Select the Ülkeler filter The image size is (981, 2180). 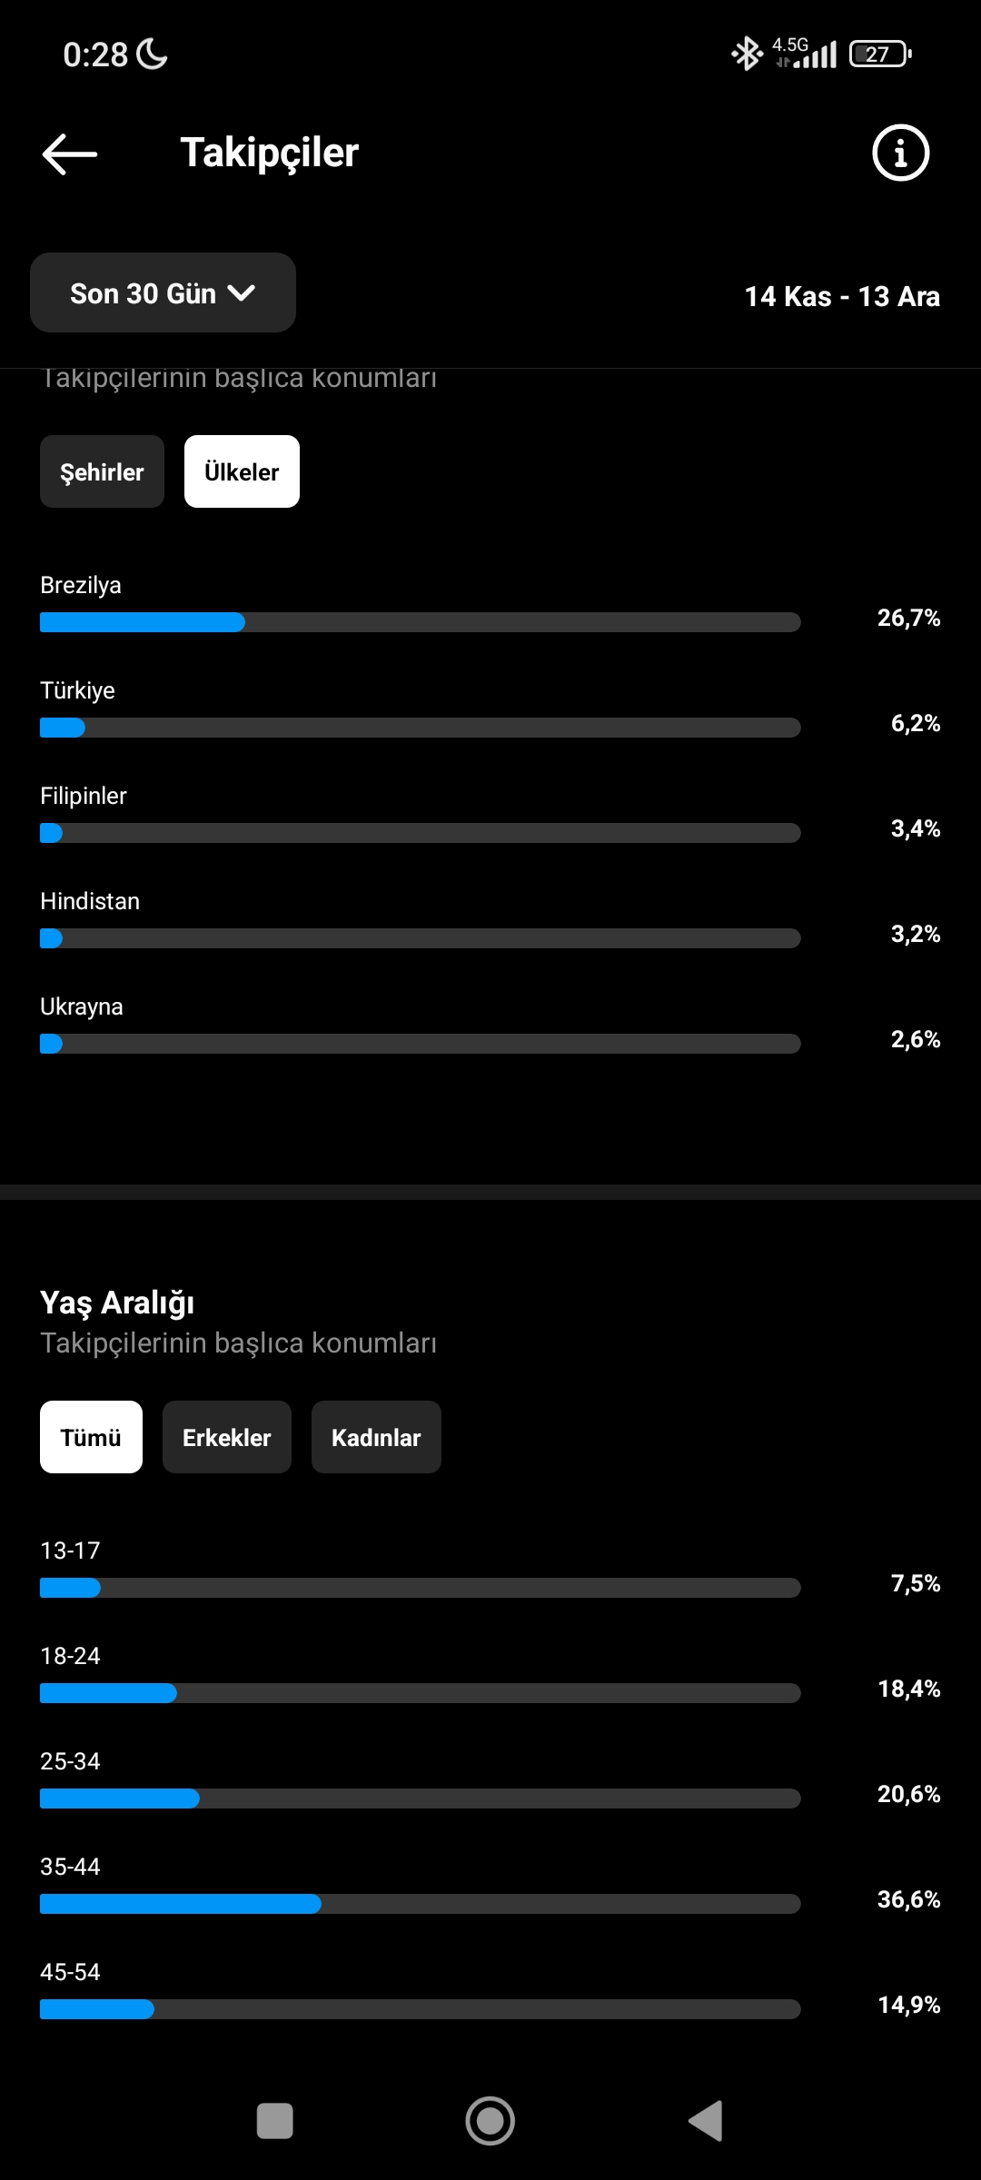242,471
